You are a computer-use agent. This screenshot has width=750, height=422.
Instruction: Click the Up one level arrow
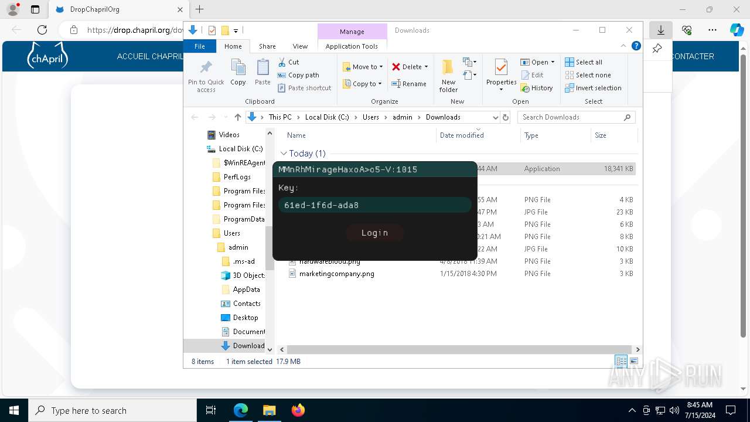tap(237, 117)
